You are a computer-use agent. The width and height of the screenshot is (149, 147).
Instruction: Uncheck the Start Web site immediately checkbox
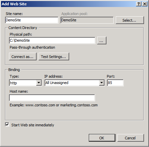[x=7, y=125]
